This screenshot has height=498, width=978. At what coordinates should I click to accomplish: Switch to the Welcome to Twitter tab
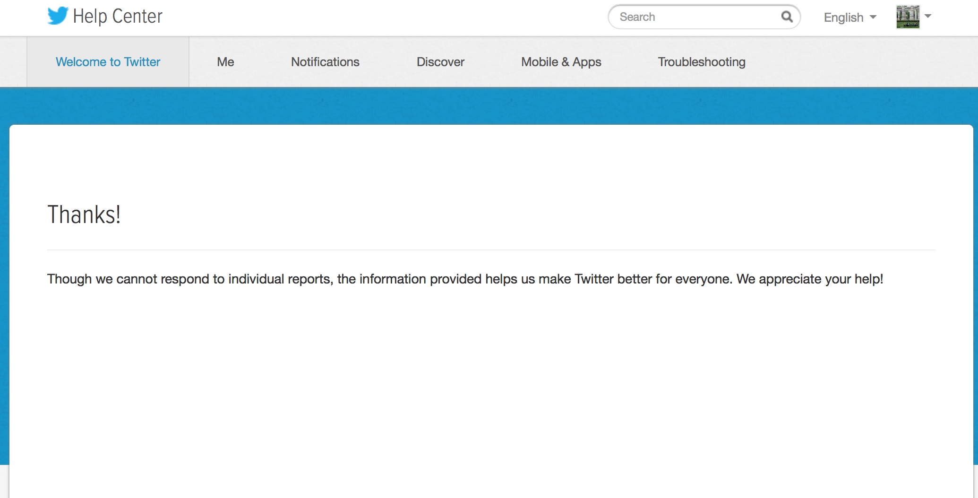click(108, 61)
